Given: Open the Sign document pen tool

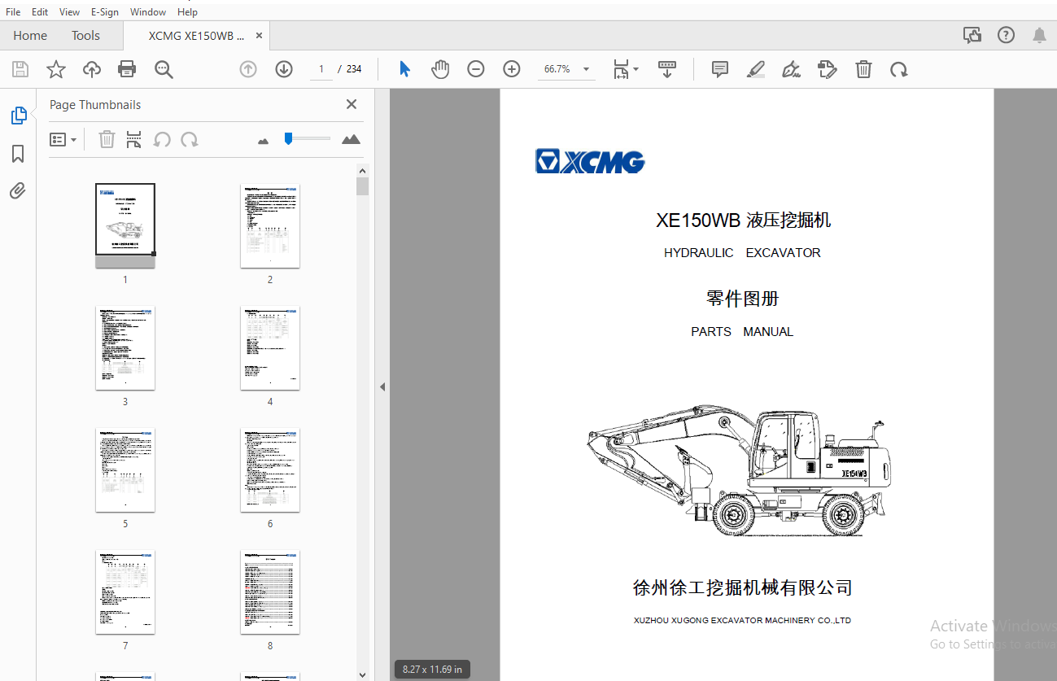Looking at the screenshot, I should tap(792, 69).
